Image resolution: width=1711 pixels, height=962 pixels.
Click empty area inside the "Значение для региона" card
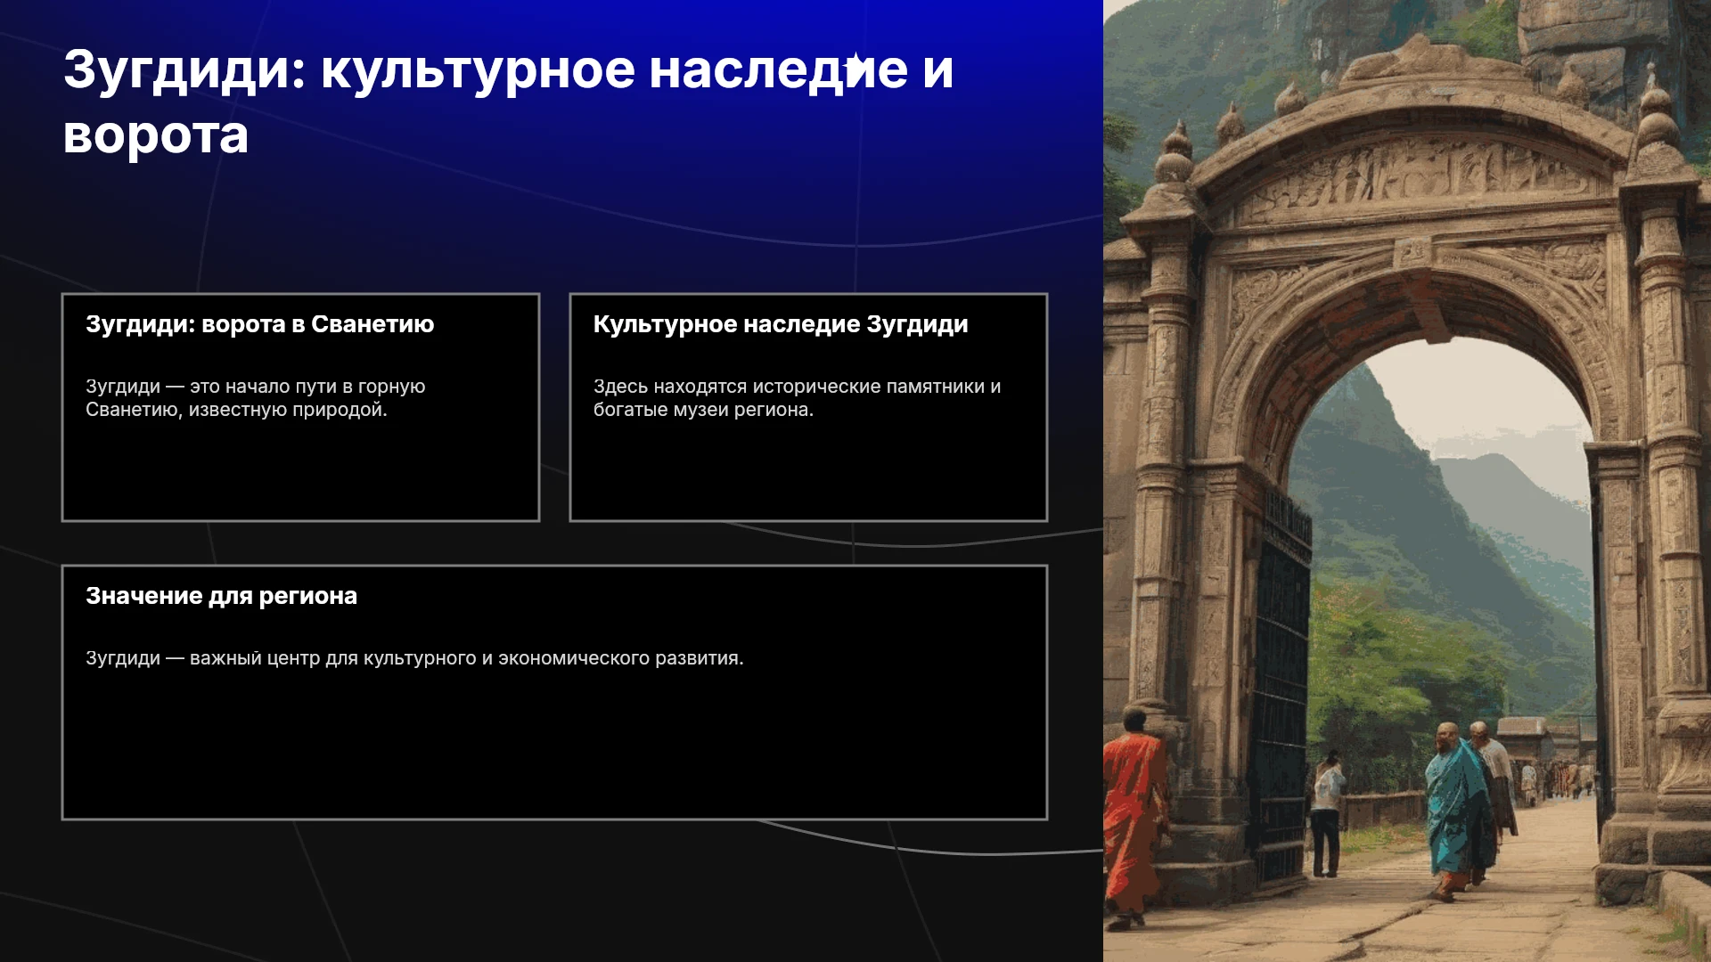[x=554, y=748]
